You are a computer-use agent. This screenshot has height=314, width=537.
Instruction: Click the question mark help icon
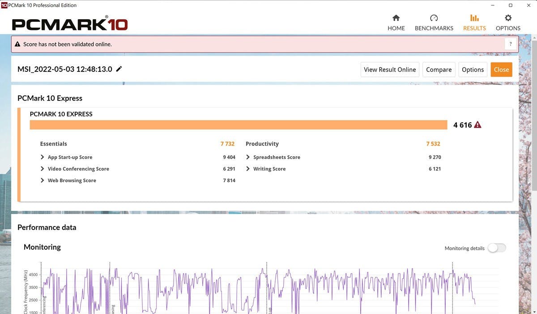[511, 44]
